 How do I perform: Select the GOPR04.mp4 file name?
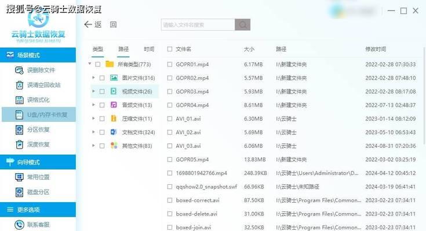point(192,105)
